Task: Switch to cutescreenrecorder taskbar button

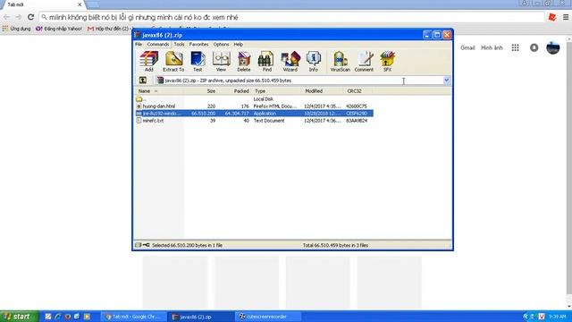Action: click(267, 317)
